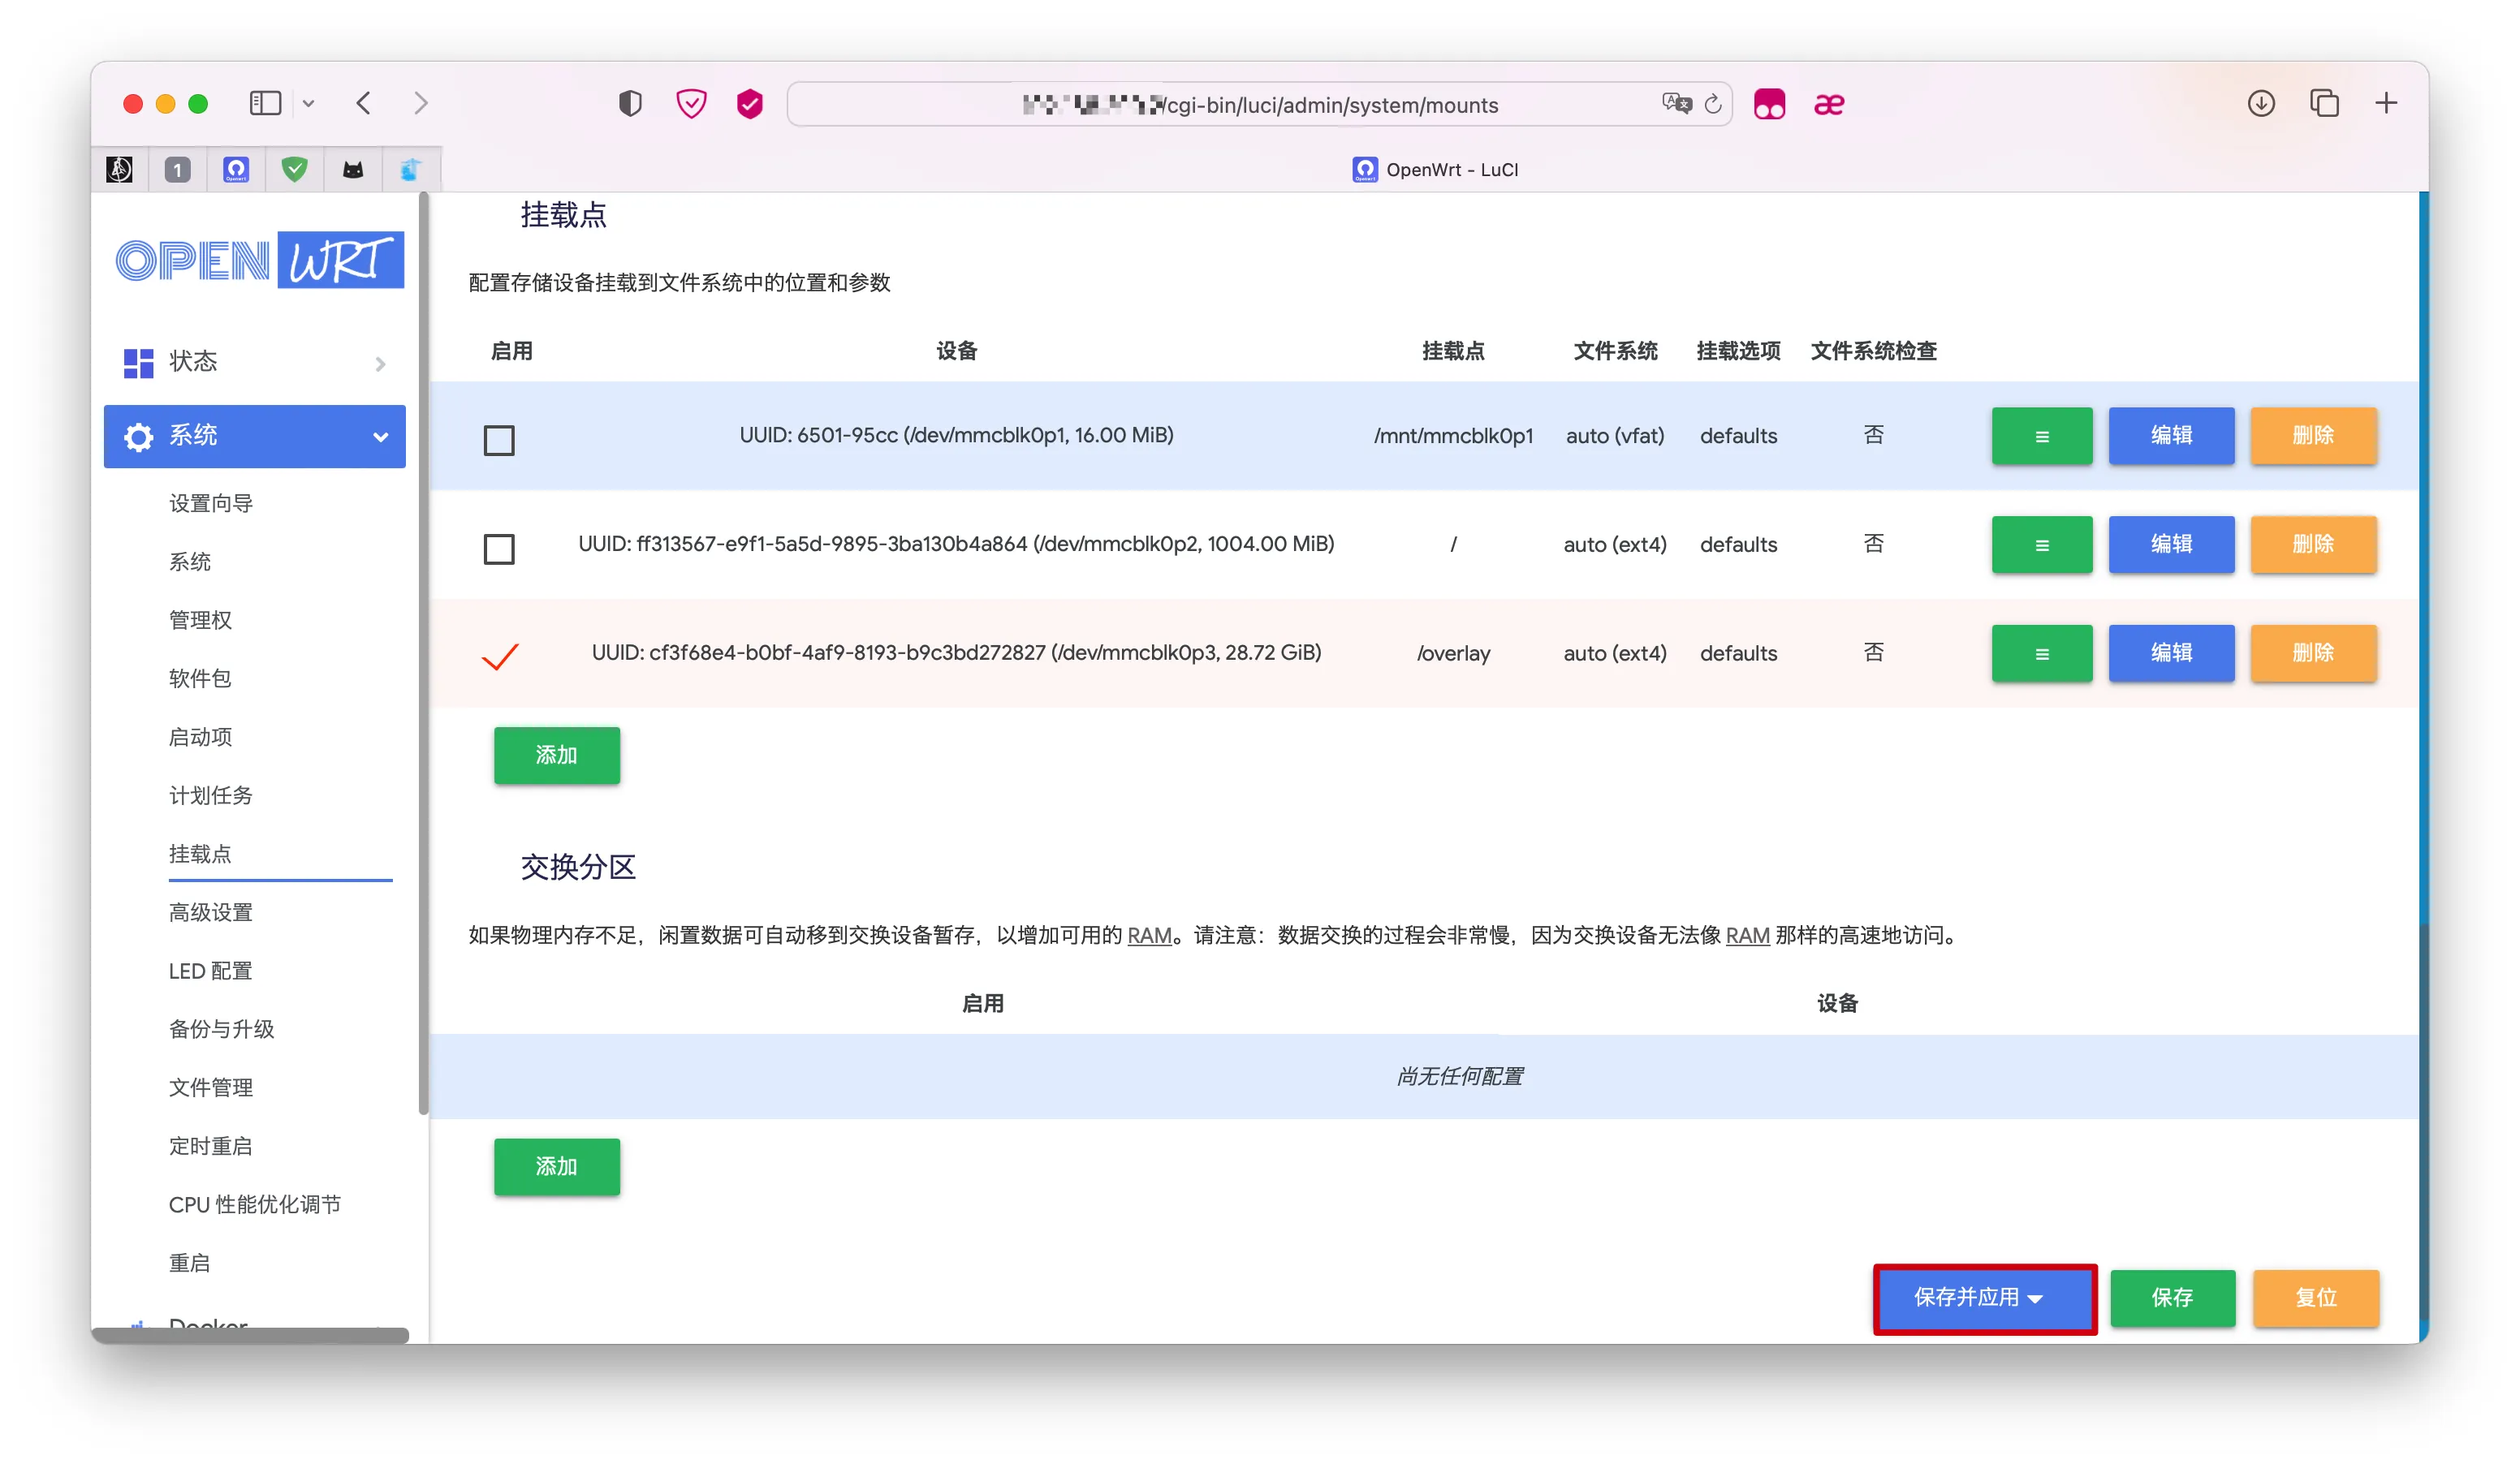Add a new mount point
The image size is (2520, 1464).
pos(556,756)
